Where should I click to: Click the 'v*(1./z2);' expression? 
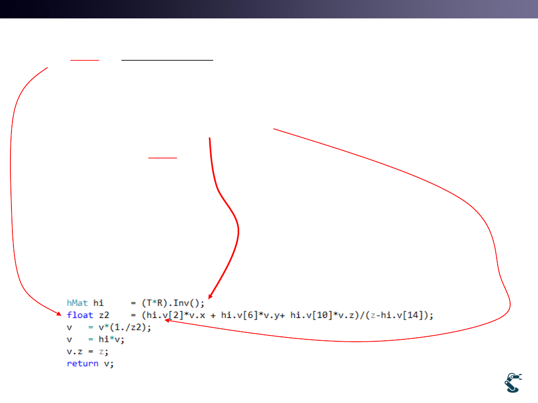click(125, 327)
